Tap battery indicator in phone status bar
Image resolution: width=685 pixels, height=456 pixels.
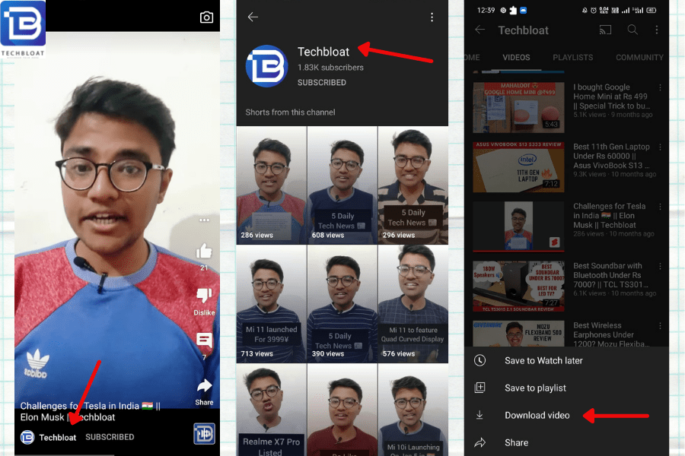(651, 10)
